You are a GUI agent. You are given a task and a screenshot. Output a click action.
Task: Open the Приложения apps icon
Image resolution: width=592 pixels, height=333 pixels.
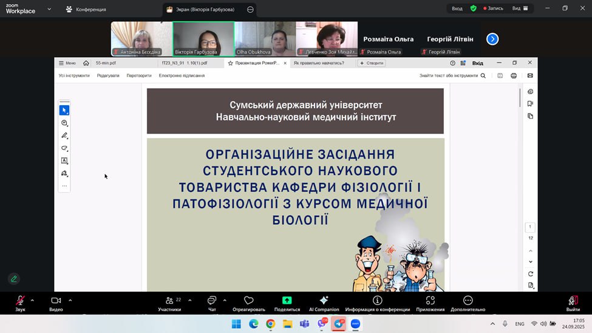[x=430, y=301]
